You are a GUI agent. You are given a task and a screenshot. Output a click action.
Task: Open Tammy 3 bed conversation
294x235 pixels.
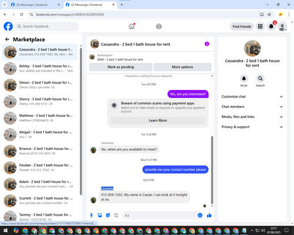point(39,216)
